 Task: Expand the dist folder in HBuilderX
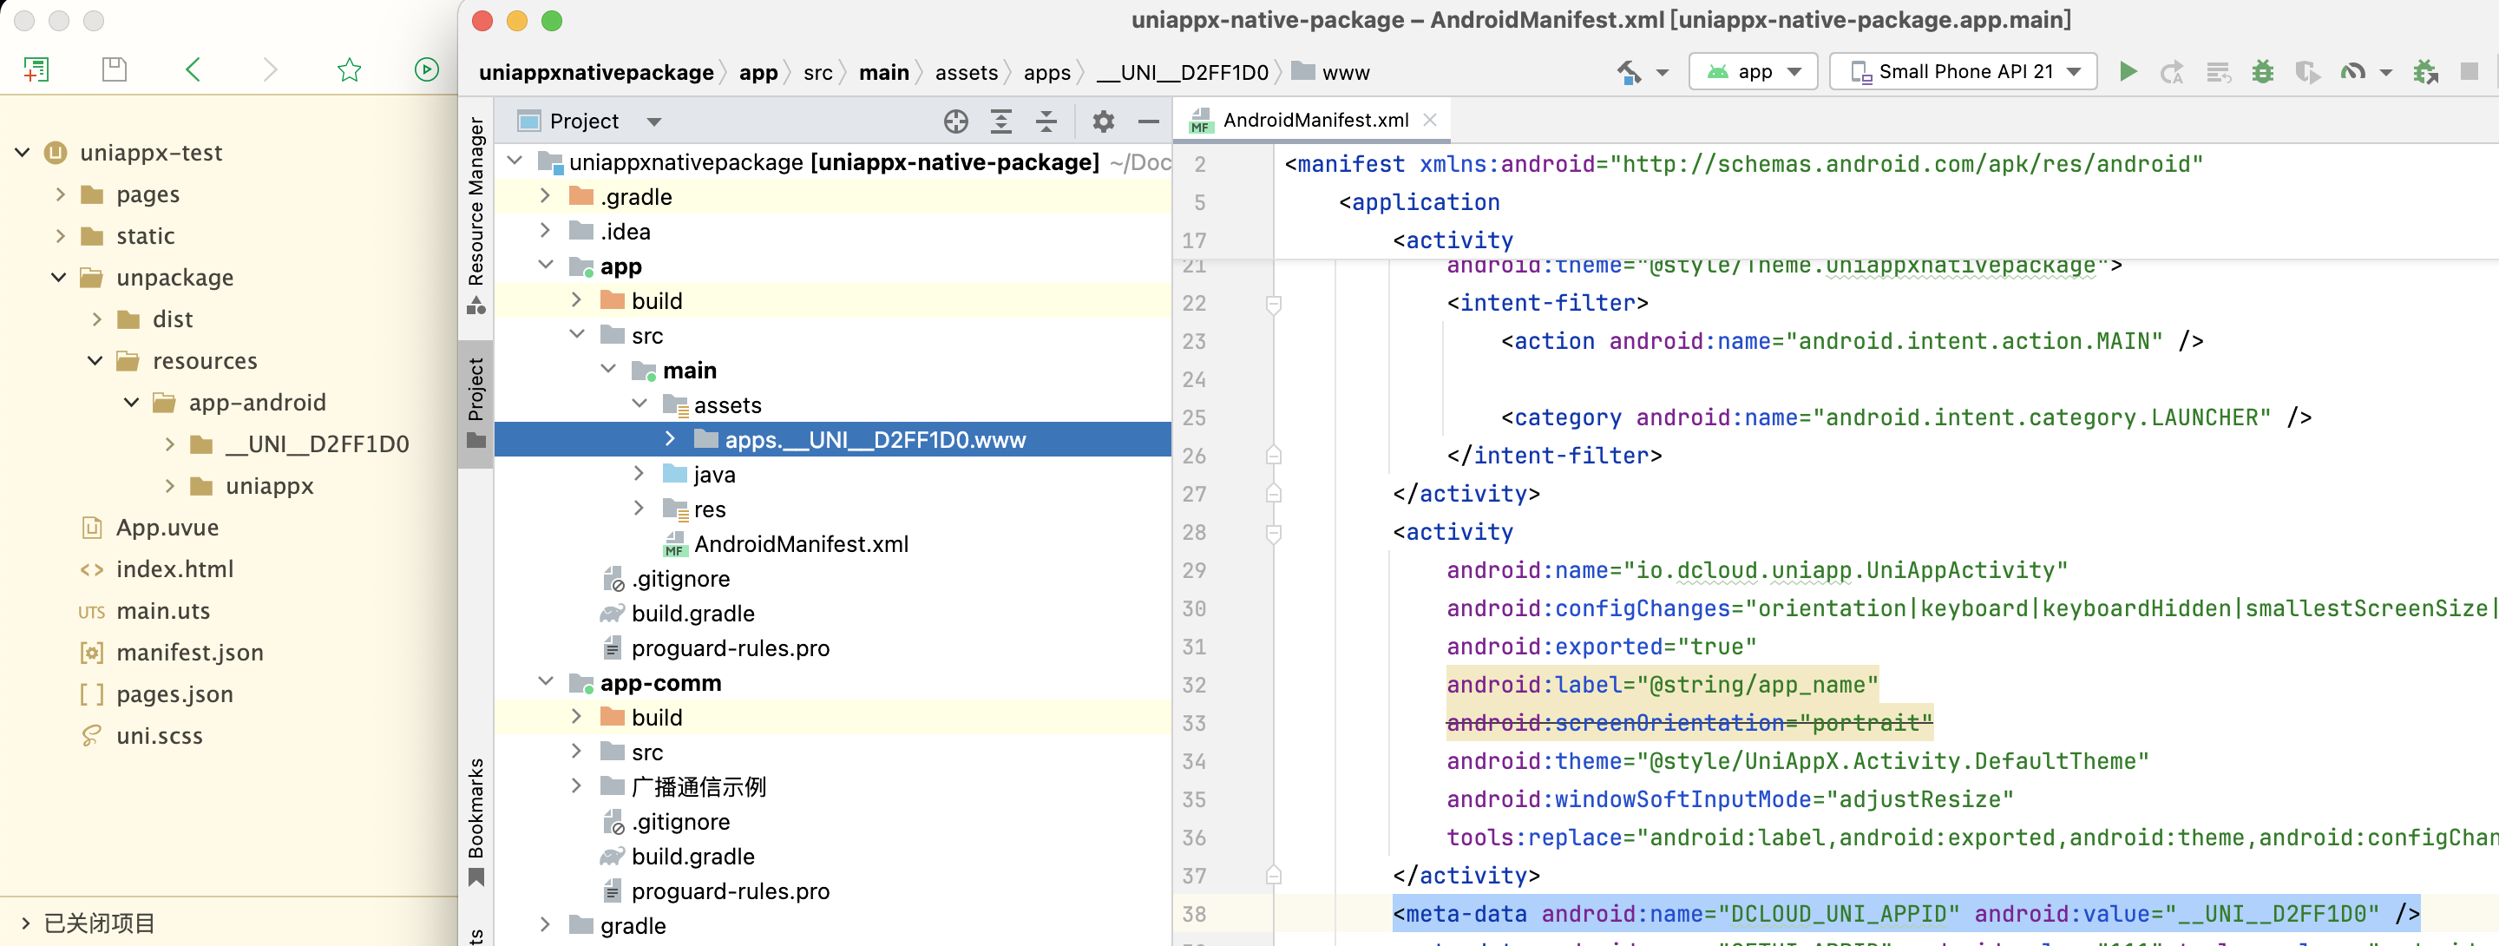96,319
